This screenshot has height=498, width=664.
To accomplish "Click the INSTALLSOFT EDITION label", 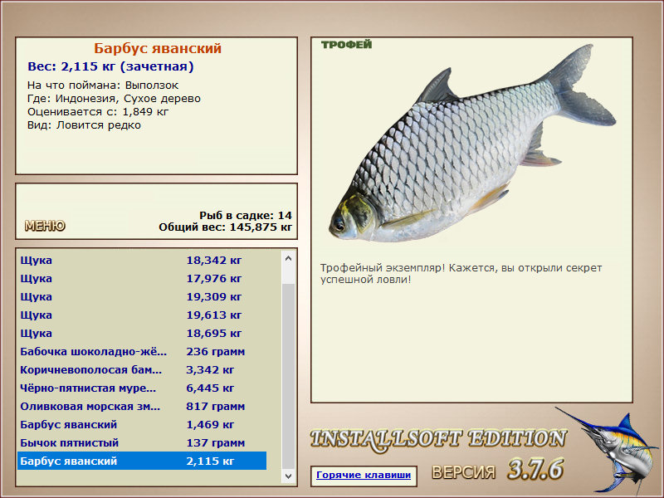I will coord(438,439).
